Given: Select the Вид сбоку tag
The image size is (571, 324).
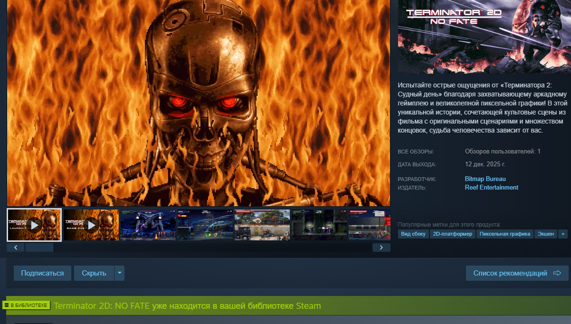Looking at the screenshot, I should (413, 234).
